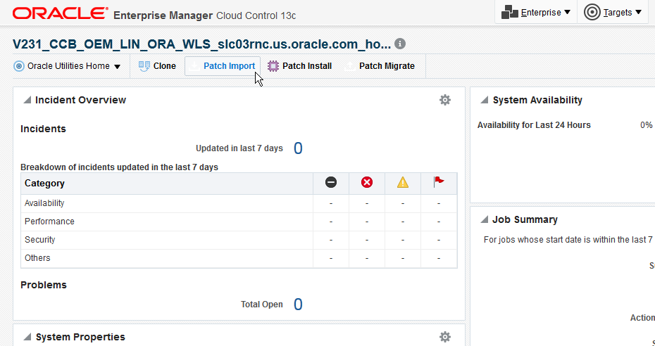Click the Job Summary start date text
This screenshot has width=655, height=346.
click(x=569, y=240)
